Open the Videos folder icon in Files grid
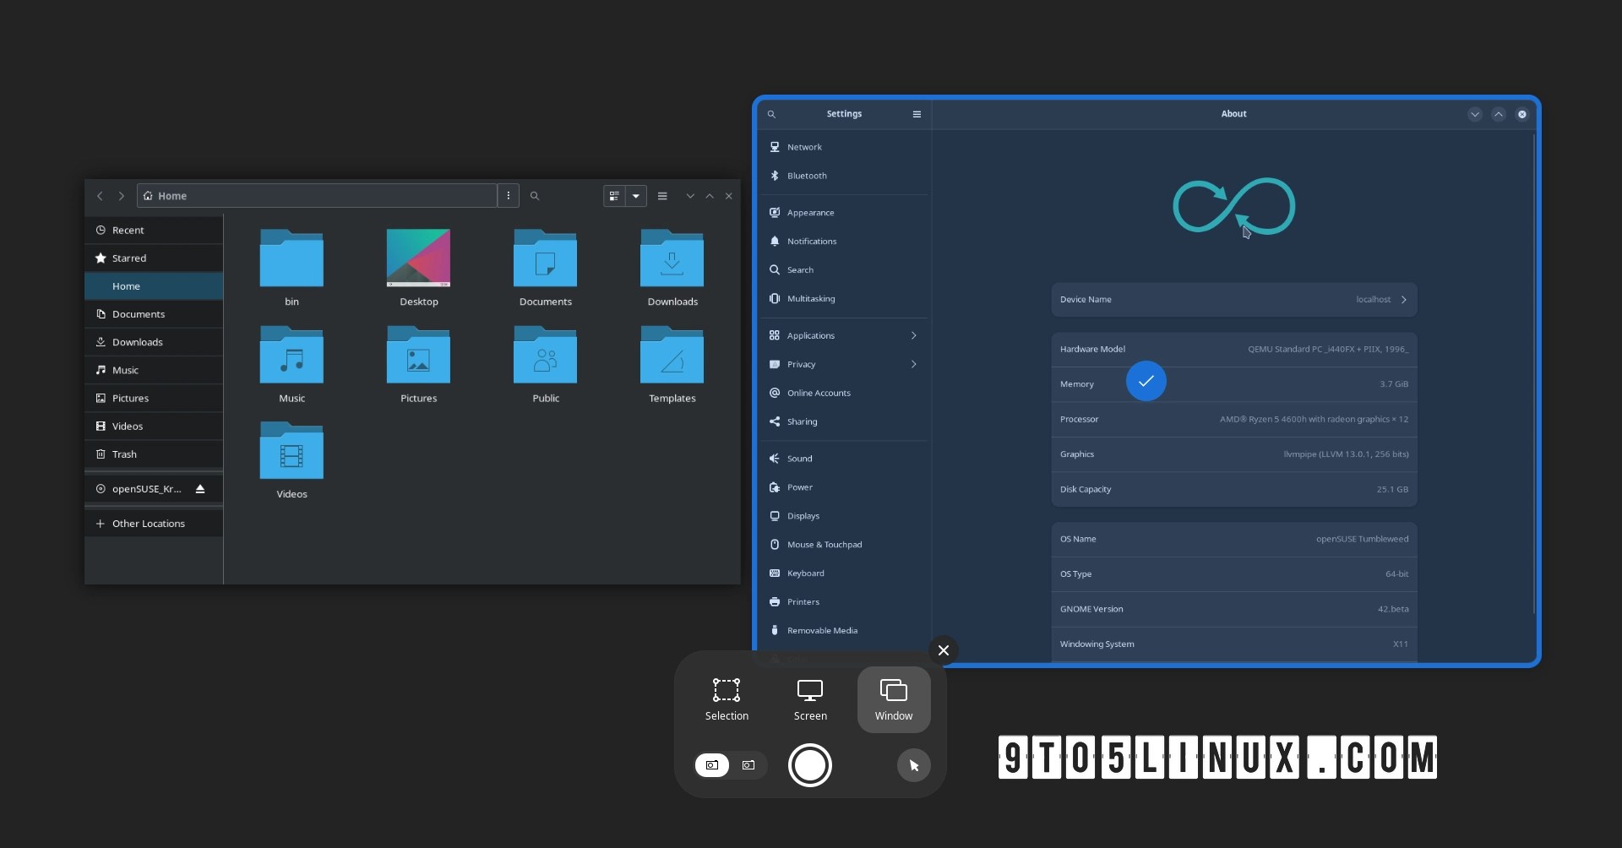 pos(291,451)
